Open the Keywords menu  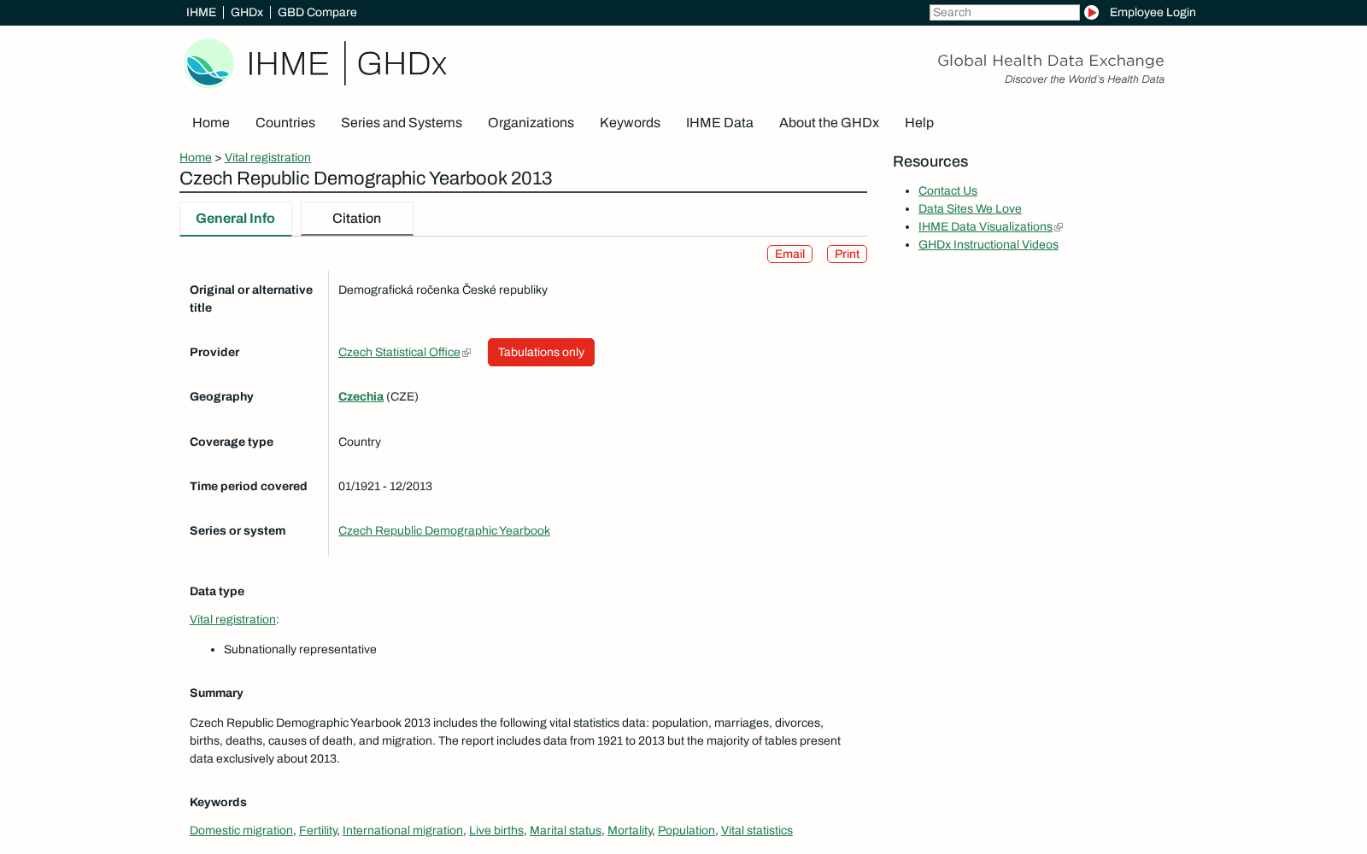click(630, 123)
